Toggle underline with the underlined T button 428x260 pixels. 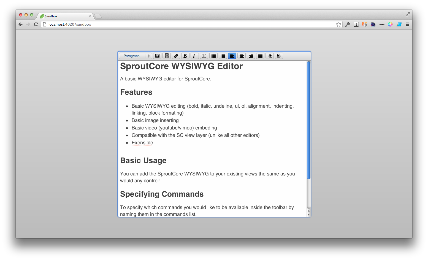204,56
